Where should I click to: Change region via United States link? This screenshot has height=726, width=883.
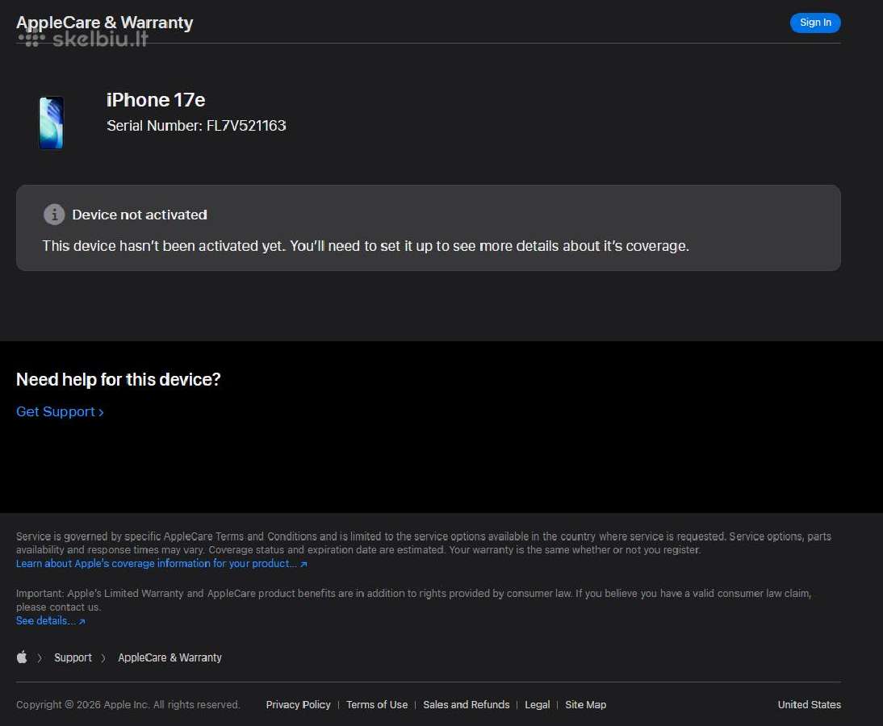tap(810, 704)
